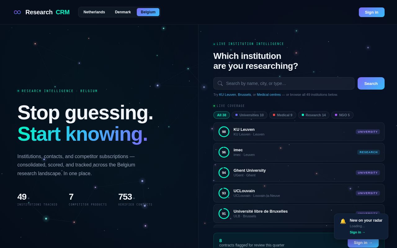Switch to the Denmark country tab
This screenshot has height=248, width=397.
[x=123, y=12]
